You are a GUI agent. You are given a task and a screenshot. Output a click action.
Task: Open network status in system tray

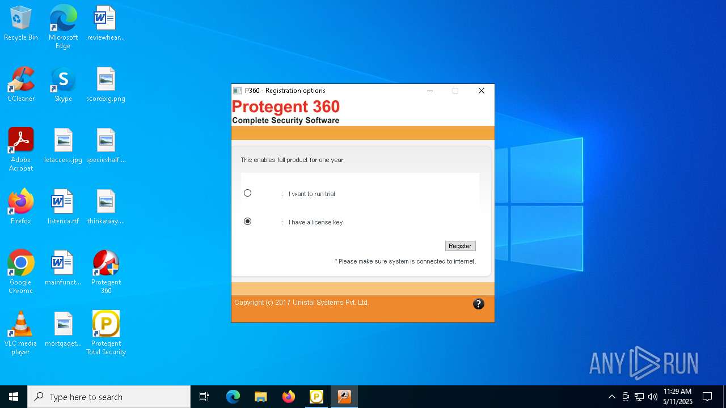pos(639,397)
